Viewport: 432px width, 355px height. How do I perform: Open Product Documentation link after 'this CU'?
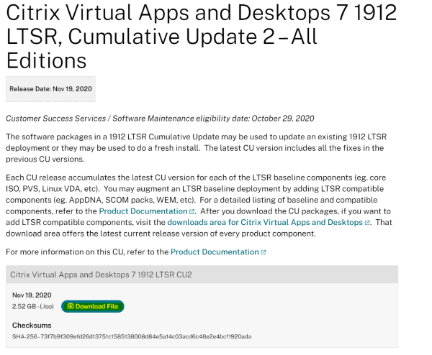pos(215,252)
